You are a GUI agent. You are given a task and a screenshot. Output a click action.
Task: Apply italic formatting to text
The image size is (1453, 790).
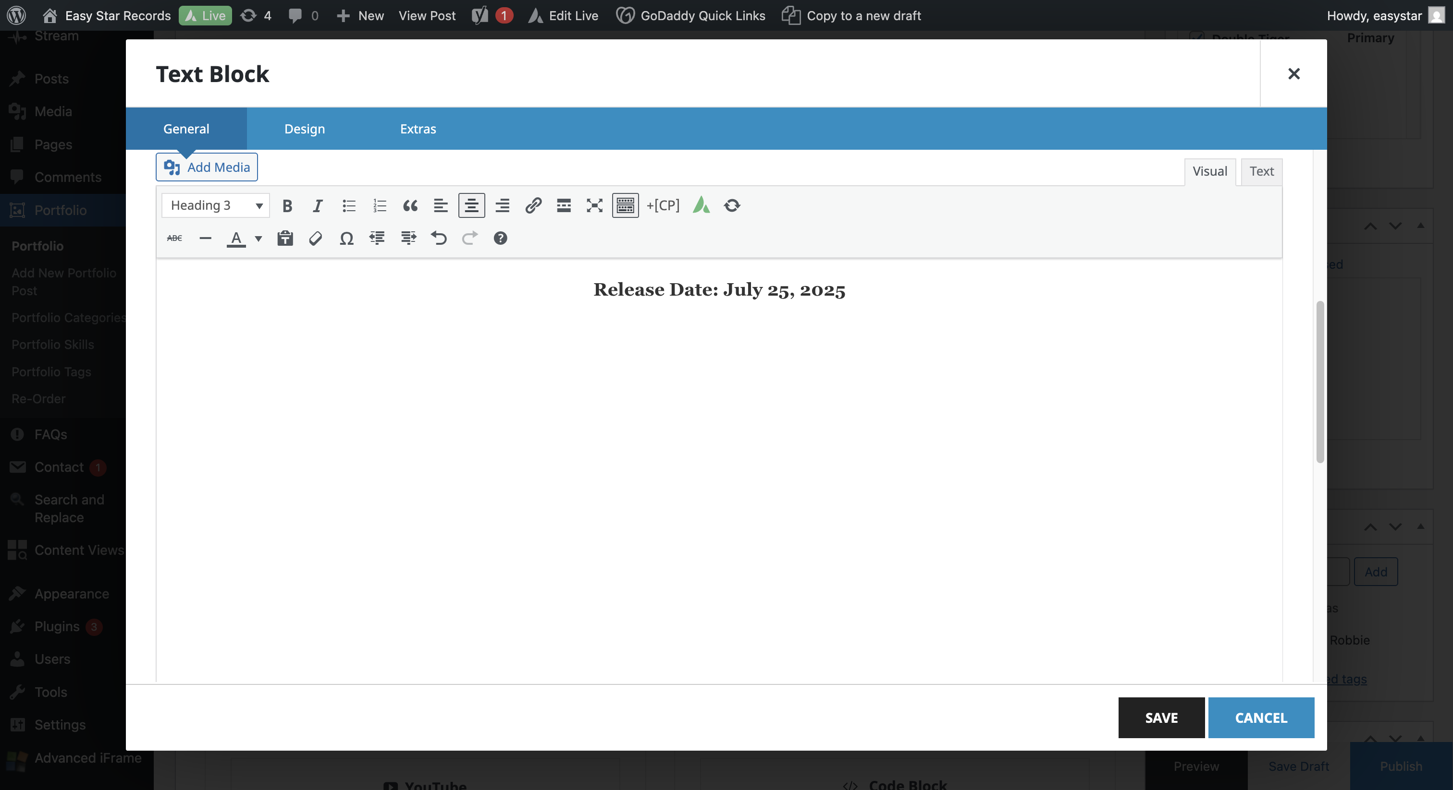(318, 206)
